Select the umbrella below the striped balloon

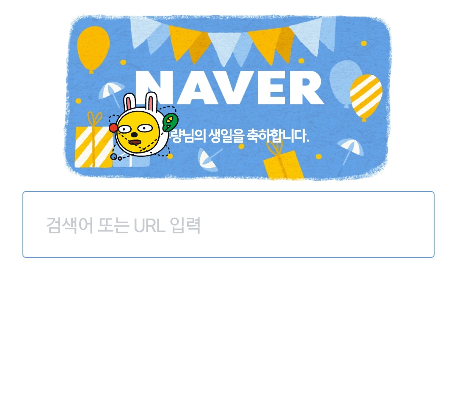pyautogui.click(x=351, y=151)
